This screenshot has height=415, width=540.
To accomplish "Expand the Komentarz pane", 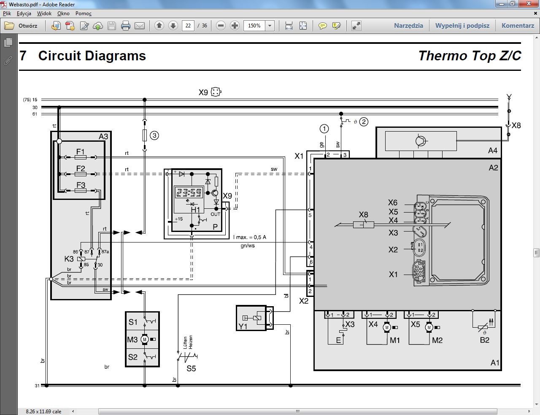I will (x=518, y=26).
